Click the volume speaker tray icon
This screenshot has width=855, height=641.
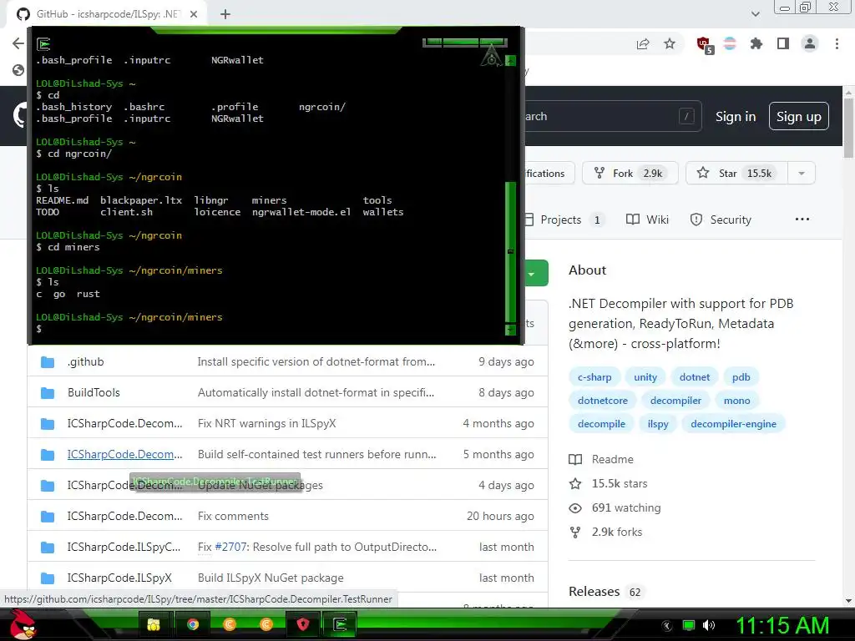(709, 625)
